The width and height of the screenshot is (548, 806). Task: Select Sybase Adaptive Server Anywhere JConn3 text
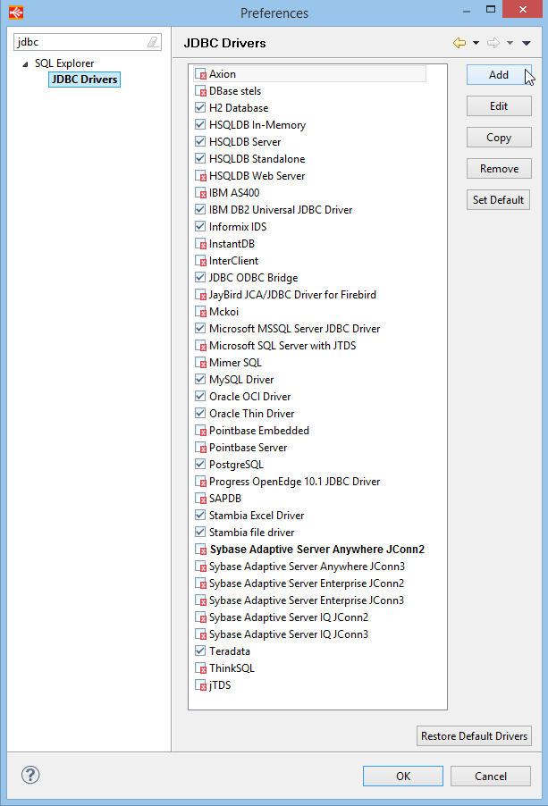click(x=307, y=567)
